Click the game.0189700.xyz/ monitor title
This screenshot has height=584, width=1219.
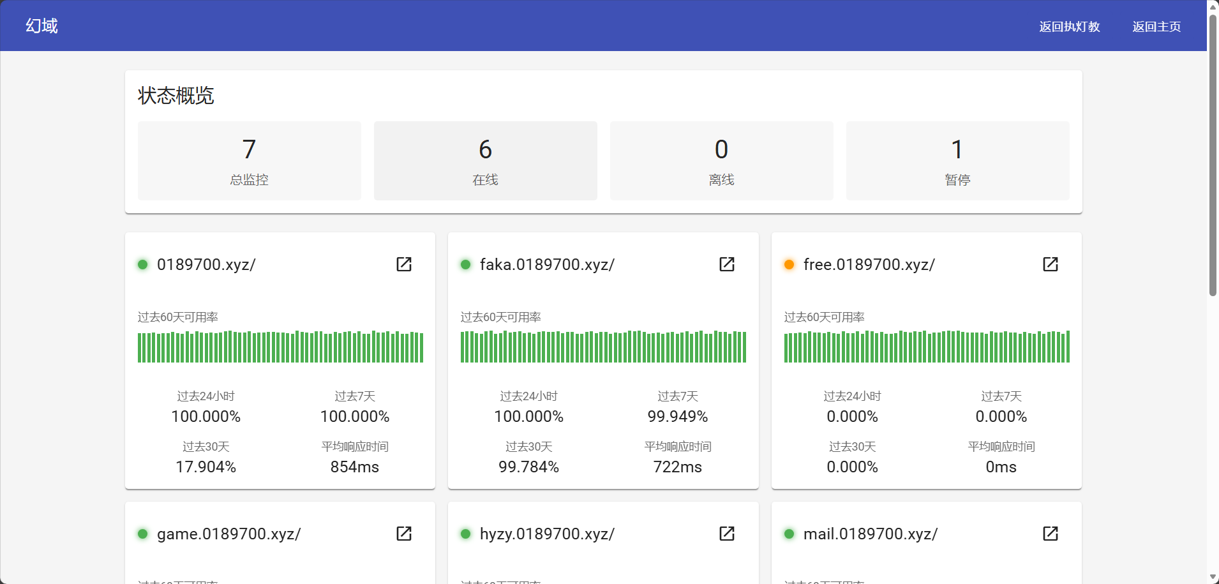[x=228, y=534]
